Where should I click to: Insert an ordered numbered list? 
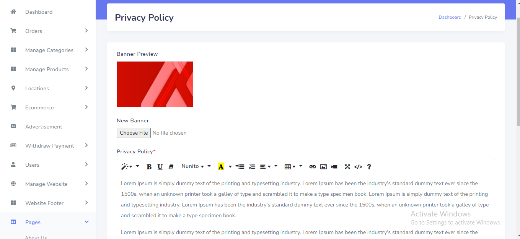tap(252, 167)
